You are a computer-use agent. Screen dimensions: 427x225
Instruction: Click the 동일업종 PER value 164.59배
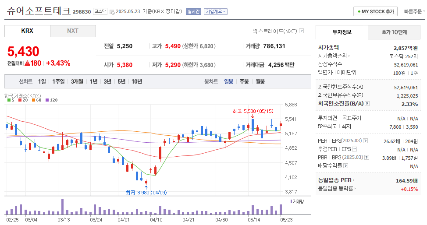point(407,181)
